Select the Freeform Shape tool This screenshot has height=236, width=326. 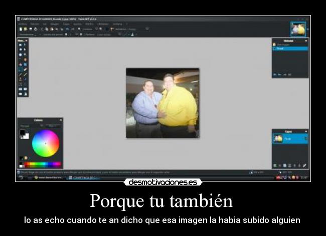(25, 94)
